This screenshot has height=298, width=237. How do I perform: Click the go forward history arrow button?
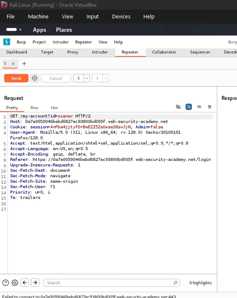click(97, 78)
